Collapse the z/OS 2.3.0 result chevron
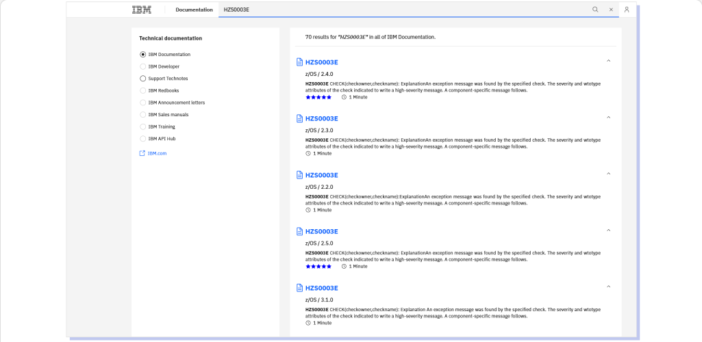Image resolution: width=702 pixels, height=342 pixels. pyautogui.click(x=608, y=117)
